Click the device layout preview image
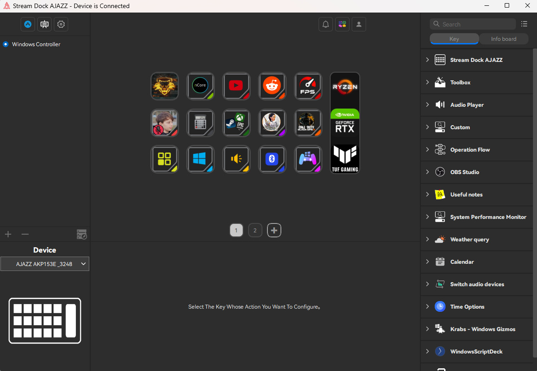Image resolution: width=537 pixels, height=371 pixels. pos(45,321)
